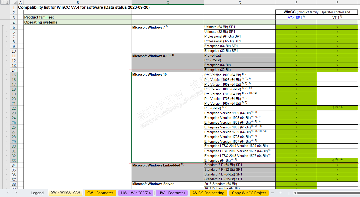Select row 38 header
This screenshot has width=360, height=197.
pyautogui.click(x=14, y=184)
